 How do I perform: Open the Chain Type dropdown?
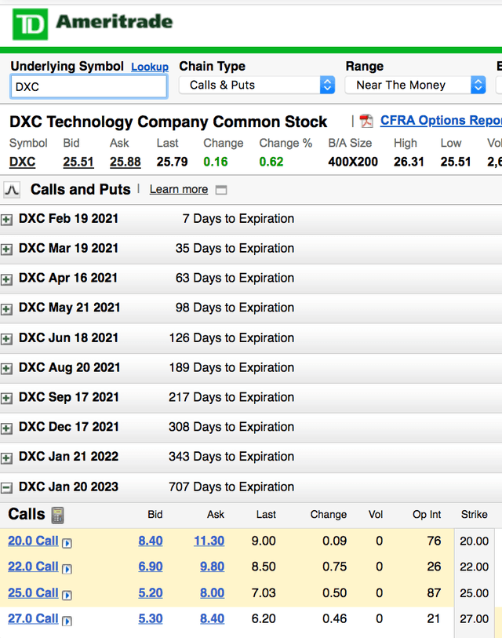click(x=256, y=85)
